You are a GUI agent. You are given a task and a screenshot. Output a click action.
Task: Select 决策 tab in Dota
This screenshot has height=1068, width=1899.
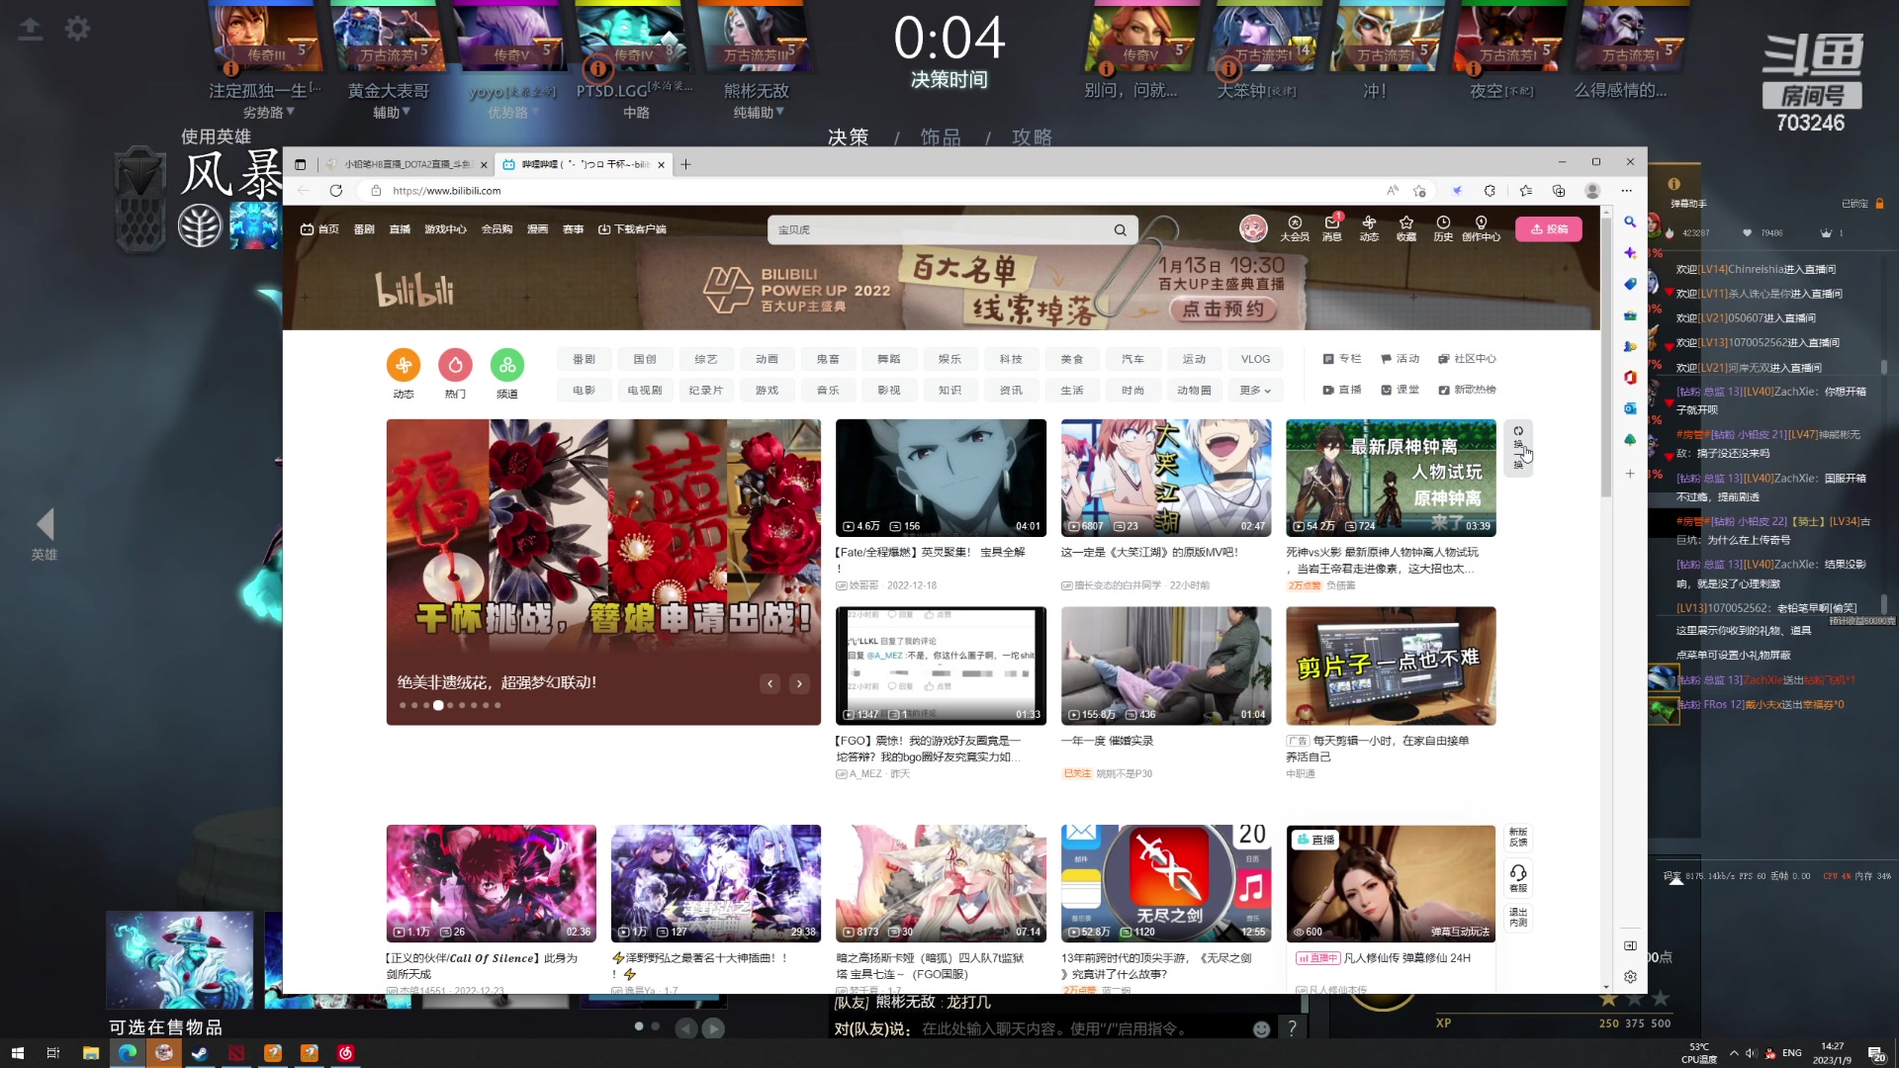[848, 137]
